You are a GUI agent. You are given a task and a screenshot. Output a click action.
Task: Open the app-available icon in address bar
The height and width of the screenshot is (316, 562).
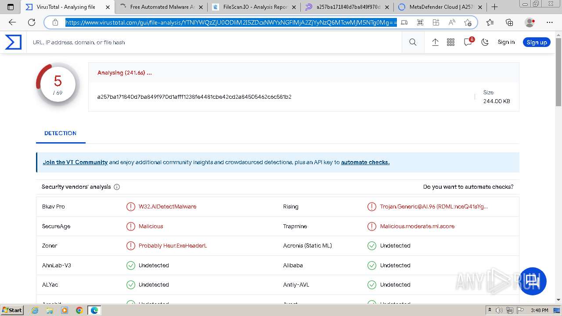click(x=404, y=22)
